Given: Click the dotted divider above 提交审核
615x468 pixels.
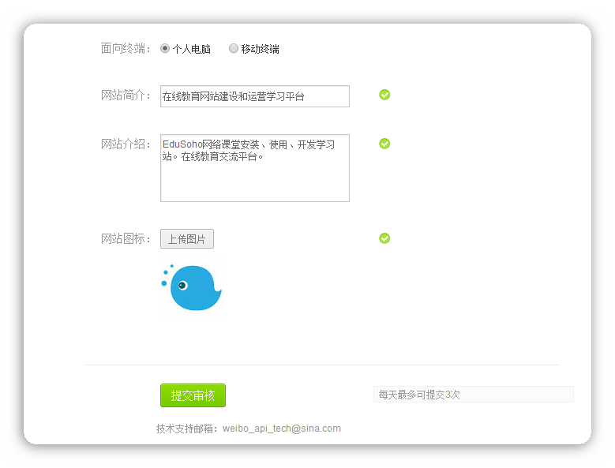Looking at the screenshot, I should [x=322, y=365].
